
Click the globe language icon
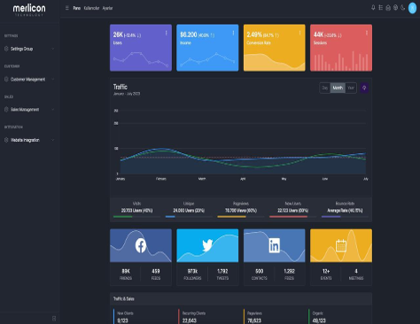click(x=395, y=8)
